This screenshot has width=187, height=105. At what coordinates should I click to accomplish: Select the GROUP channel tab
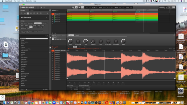click(x=59, y=35)
